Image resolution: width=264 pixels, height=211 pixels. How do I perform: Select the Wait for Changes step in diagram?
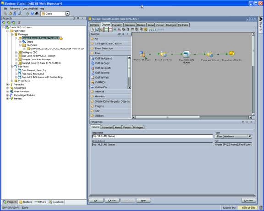coord(142,54)
